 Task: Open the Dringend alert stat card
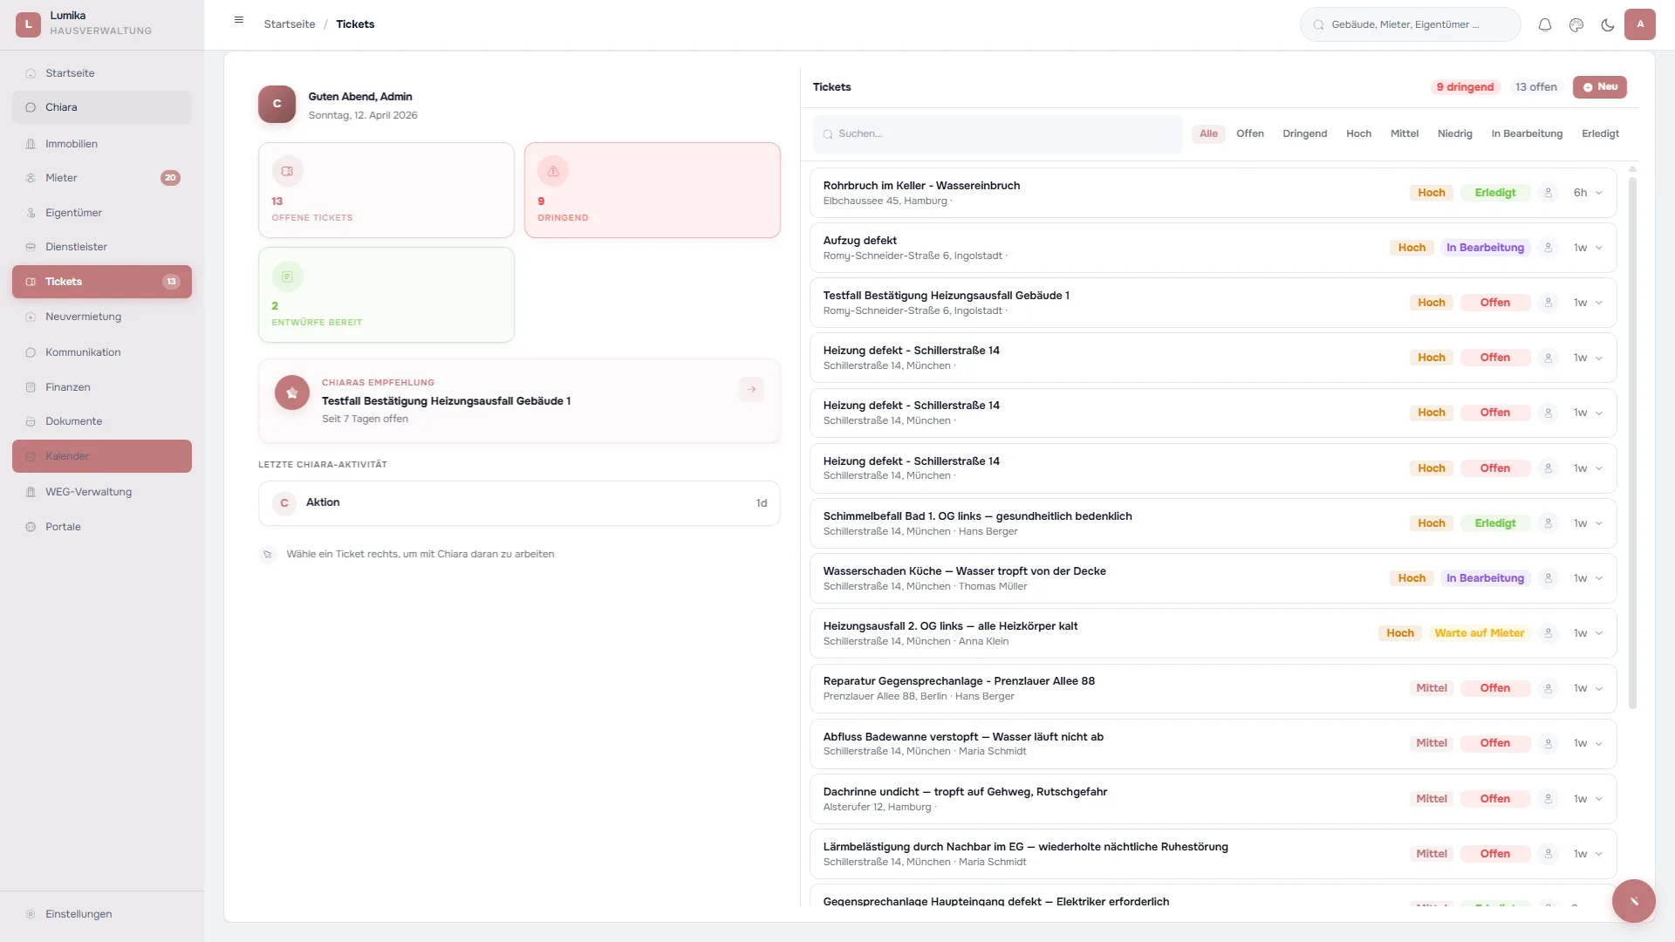coord(652,190)
